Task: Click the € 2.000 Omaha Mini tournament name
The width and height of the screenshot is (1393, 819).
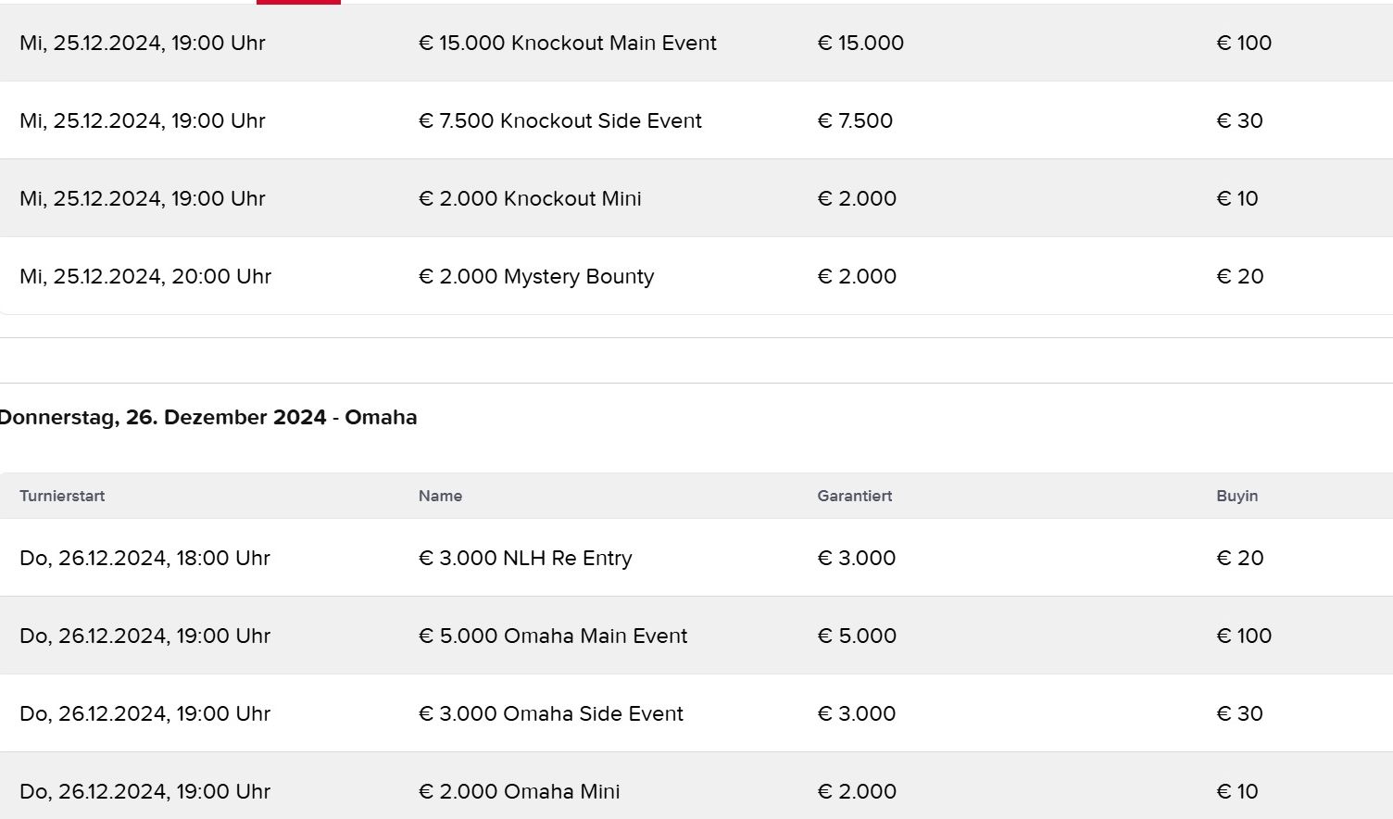Action: (x=519, y=791)
